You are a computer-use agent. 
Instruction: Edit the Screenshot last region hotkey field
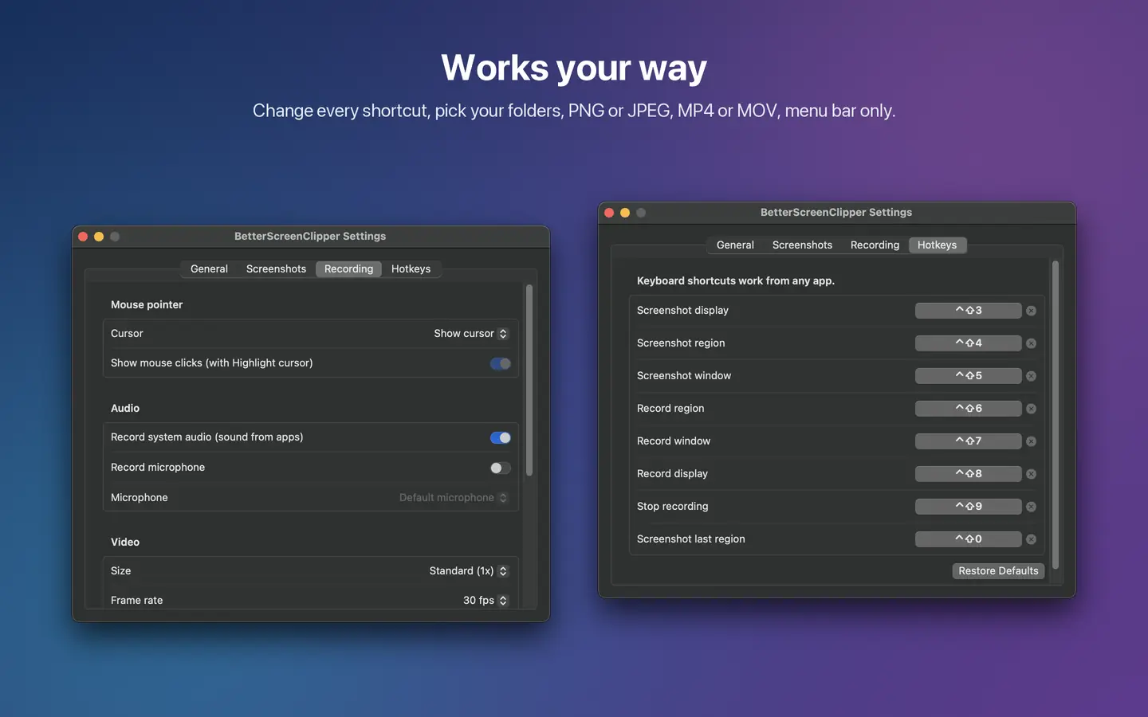[x=968, y=539]
